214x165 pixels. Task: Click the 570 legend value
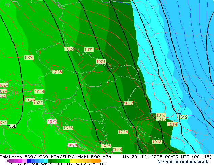[x=79, y=164]
